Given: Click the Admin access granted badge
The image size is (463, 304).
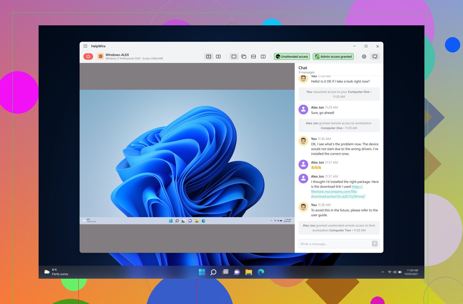Looking at the screenshot, I should pyautogui.click(x=333, y=56).
